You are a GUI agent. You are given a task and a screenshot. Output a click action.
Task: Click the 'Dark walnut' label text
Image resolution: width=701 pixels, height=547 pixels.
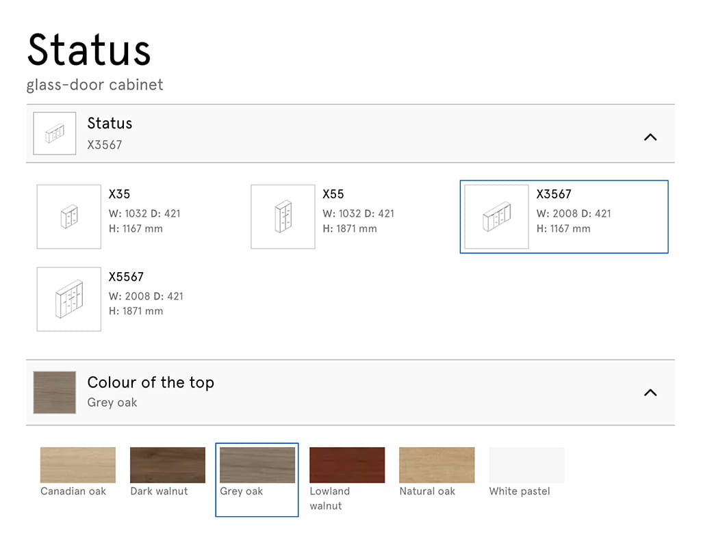tap(159, 491)
